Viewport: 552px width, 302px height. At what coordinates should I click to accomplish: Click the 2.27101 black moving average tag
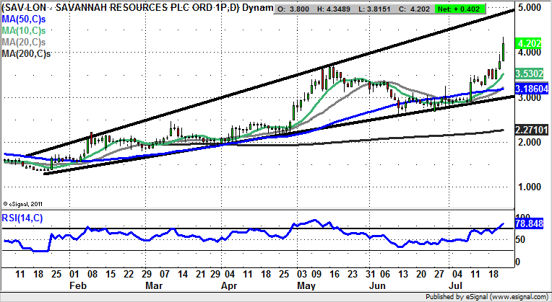532,130
